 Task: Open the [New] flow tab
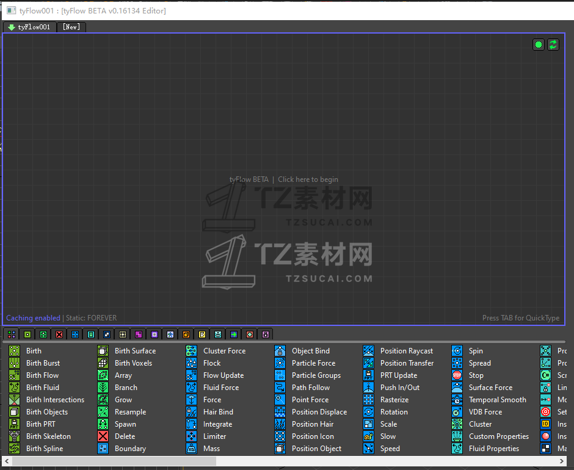tap(71, 27)
